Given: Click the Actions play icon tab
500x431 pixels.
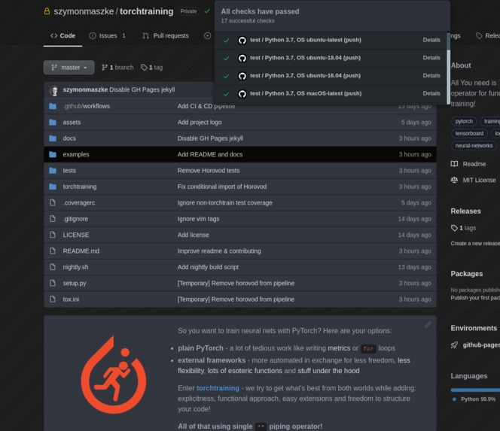Looking at the screenshot, I should coord(208,35).
